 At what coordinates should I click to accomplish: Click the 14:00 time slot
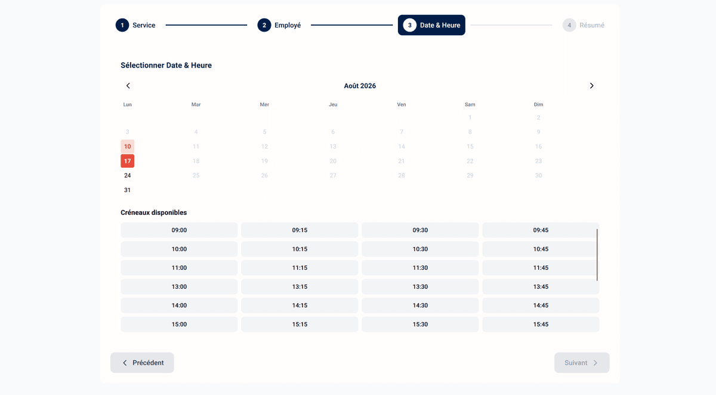tap(179, 305)
